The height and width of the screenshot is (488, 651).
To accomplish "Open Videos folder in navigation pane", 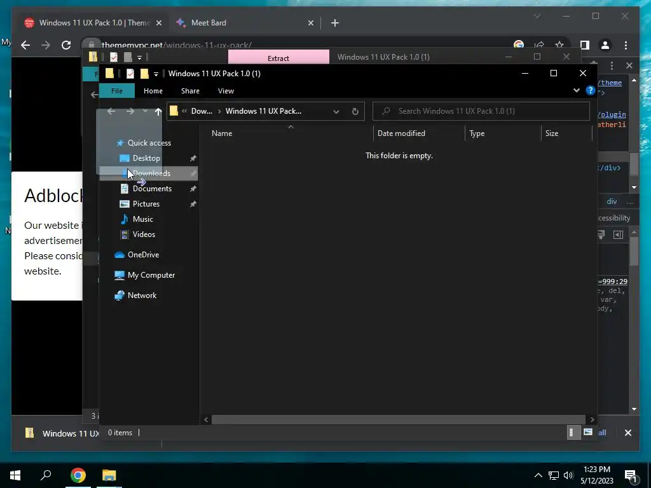I will [x=144, y=234].
